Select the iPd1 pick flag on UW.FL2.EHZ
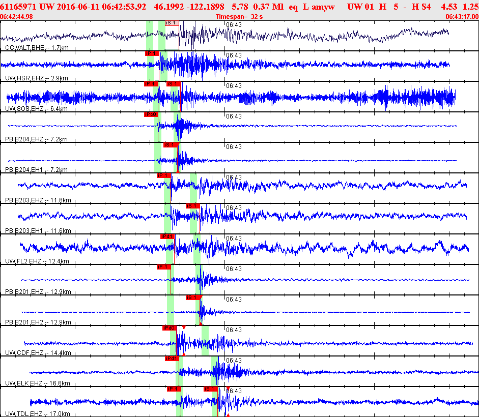This screenshot has width=479, height=417. point(167,236)
